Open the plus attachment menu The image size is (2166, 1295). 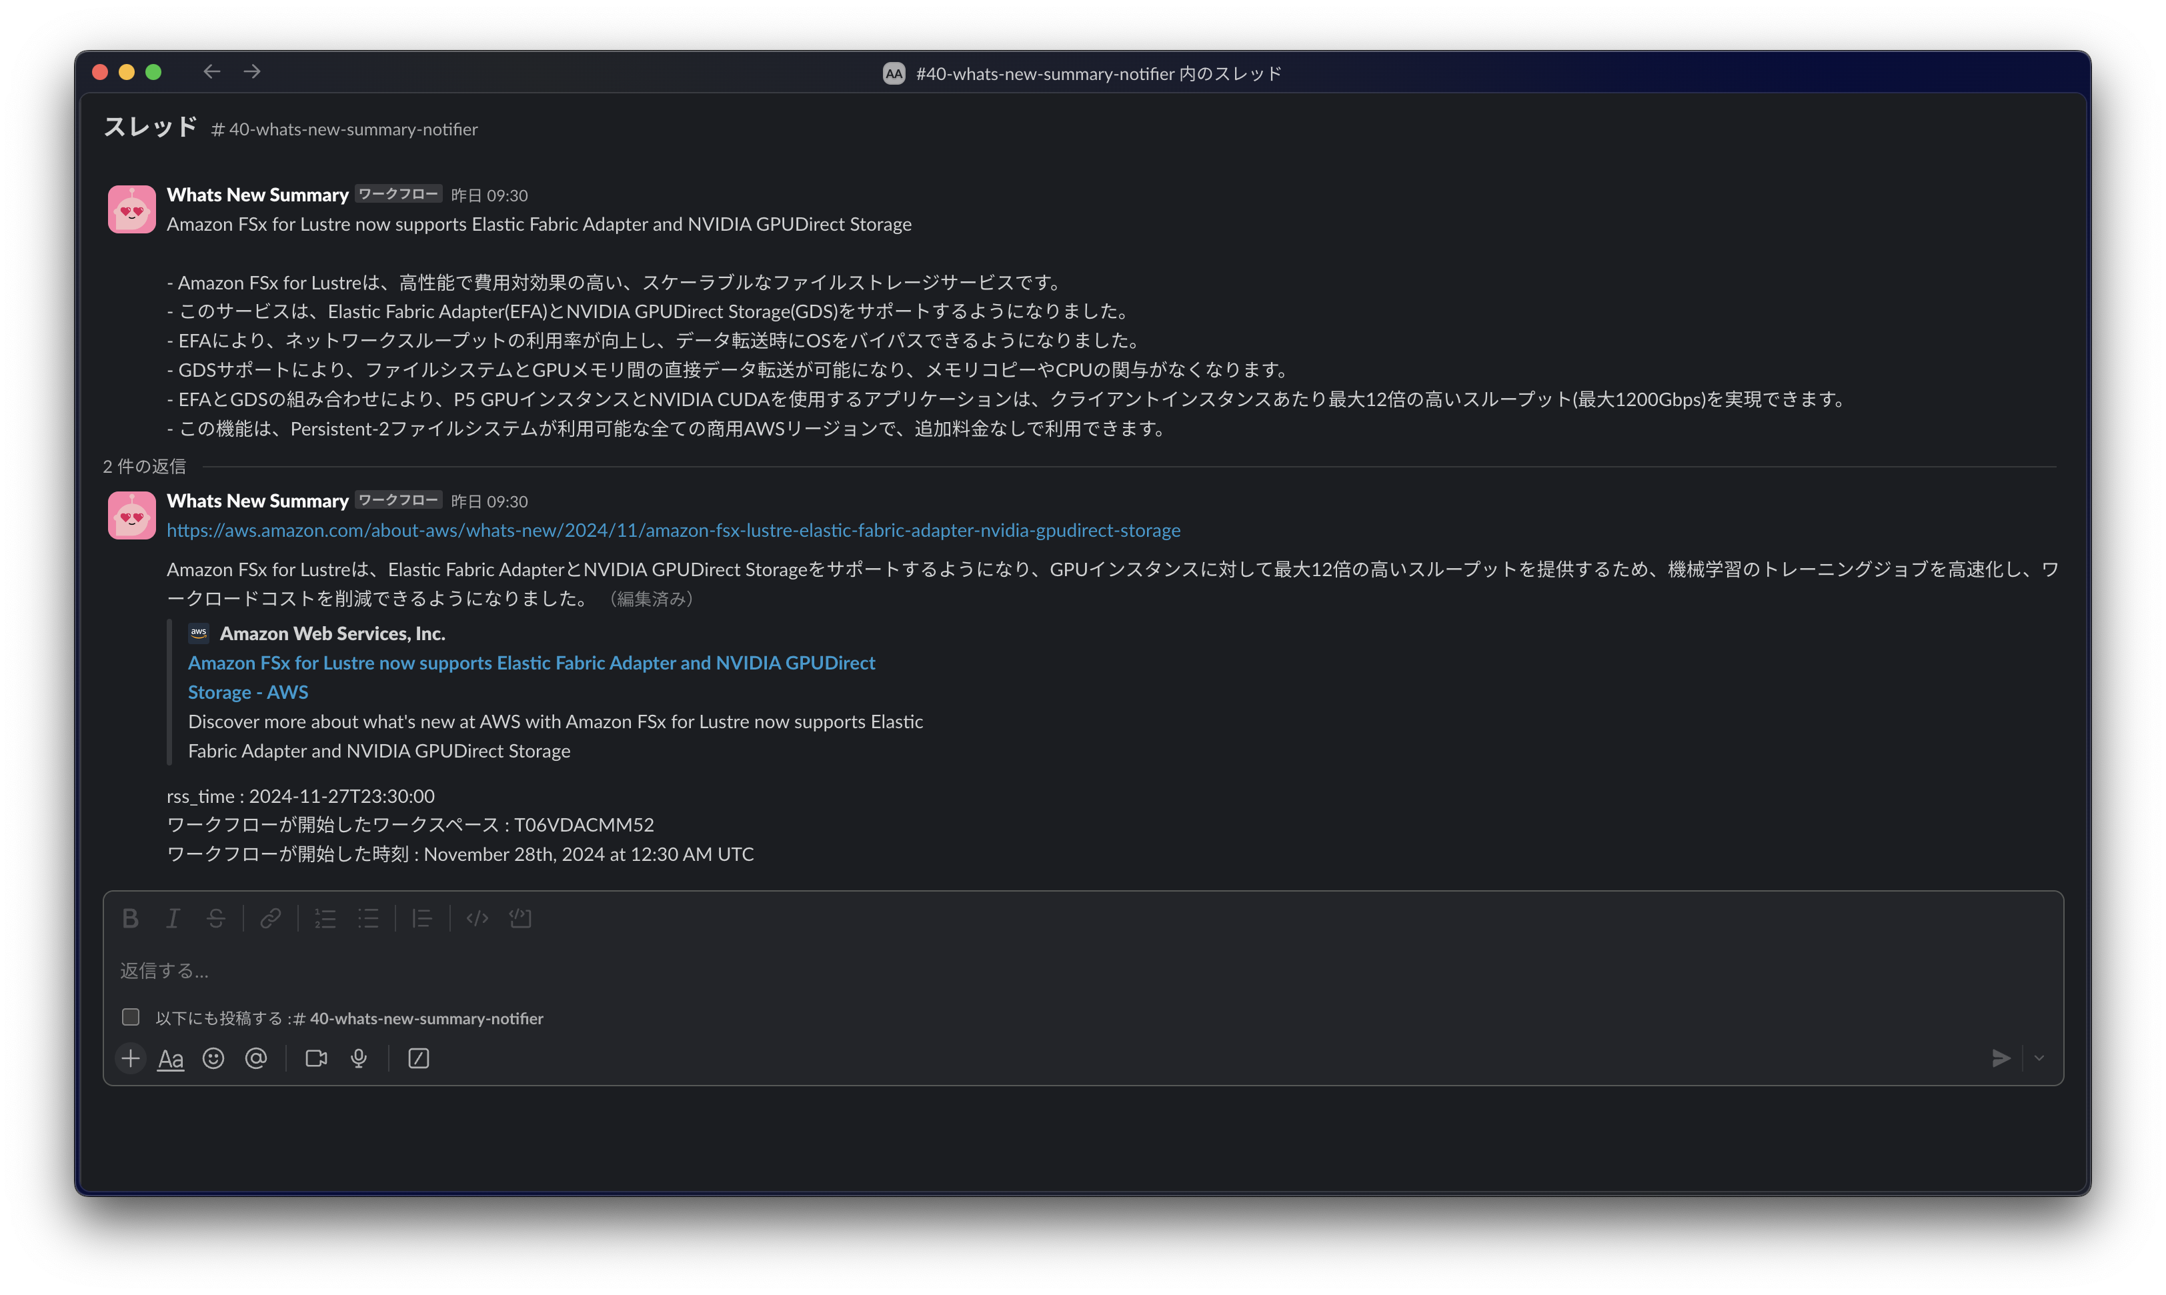point(131,1058)
